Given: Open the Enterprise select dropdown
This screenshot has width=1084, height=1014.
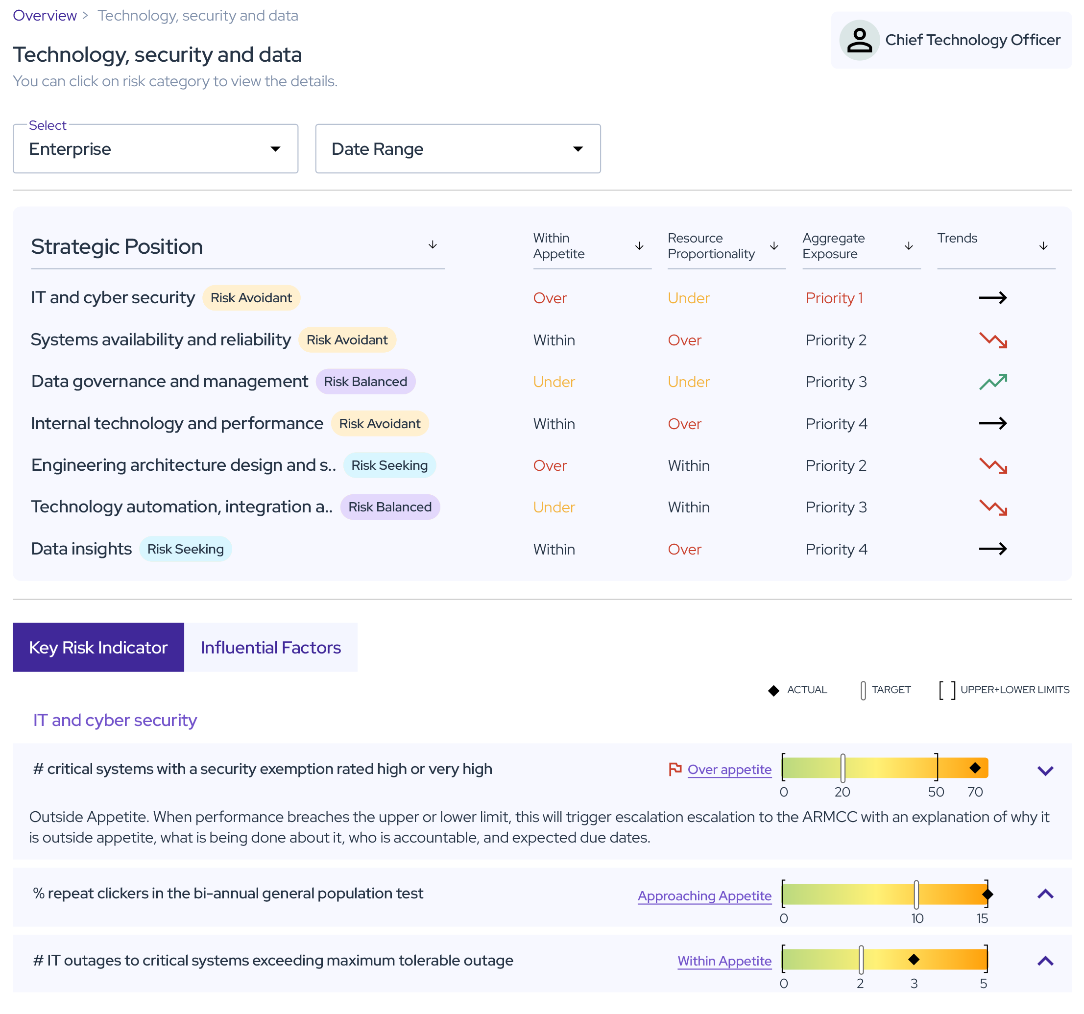Looking at the screenshot, I should point(155,149).
